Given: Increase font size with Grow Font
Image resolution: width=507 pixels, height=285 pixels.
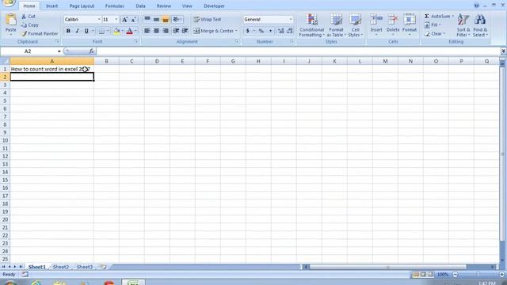Looking at the screenshot, I should (x=124, y=20).
